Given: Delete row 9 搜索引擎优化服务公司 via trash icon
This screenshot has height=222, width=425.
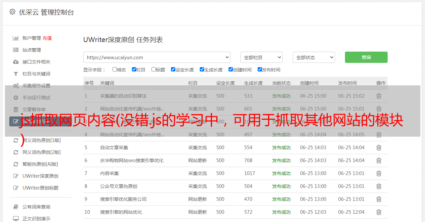Looking at the screenshot, I should (379, 199).
